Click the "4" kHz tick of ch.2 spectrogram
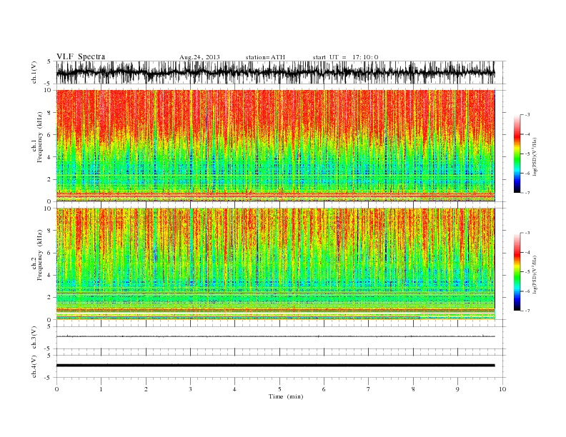The image size is (566, 437). click(50, 275)
